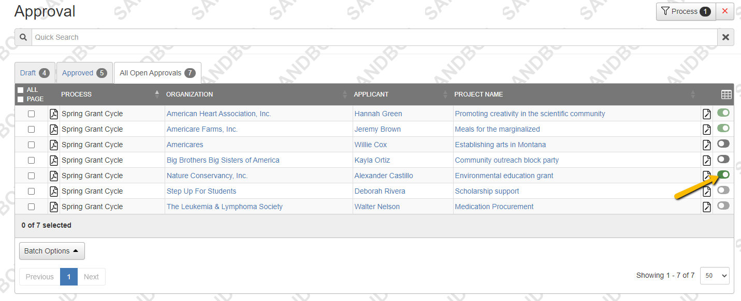
Task: Disable the toggle on Hannah Green's row
Action: [723, 113]
